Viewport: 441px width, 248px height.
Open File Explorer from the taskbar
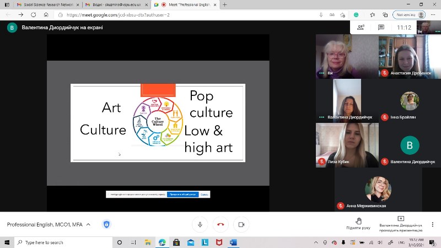(148, 242)
